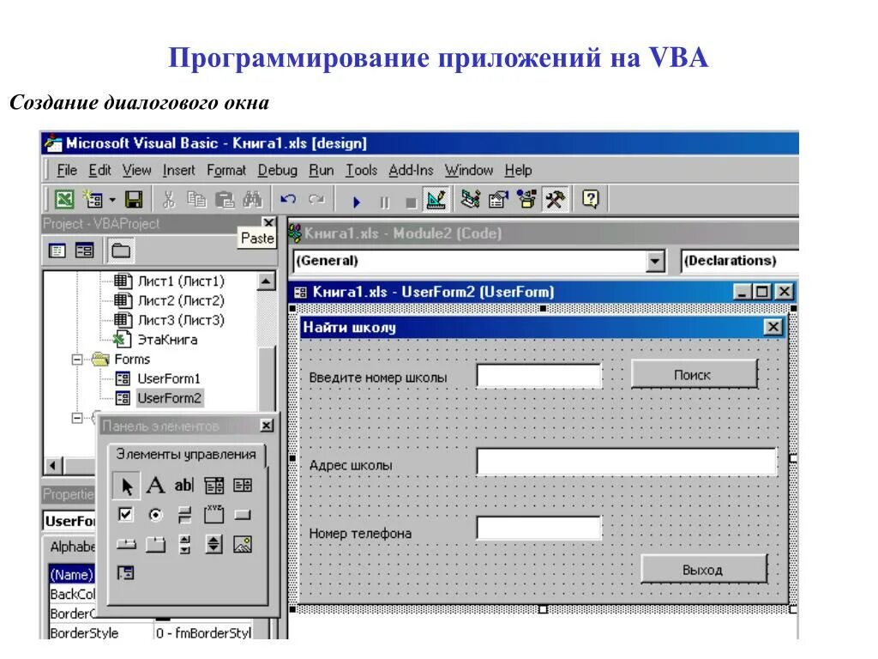Open the Insert UserForm dropdown arrow

[112, 199]
